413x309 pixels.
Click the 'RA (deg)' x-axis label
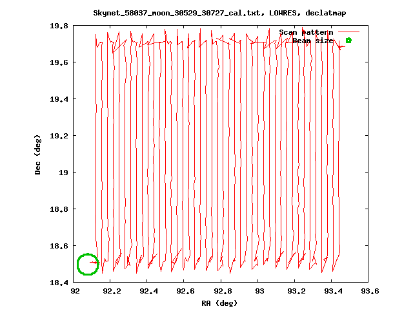pyautogui.click(x=219, y=303)
